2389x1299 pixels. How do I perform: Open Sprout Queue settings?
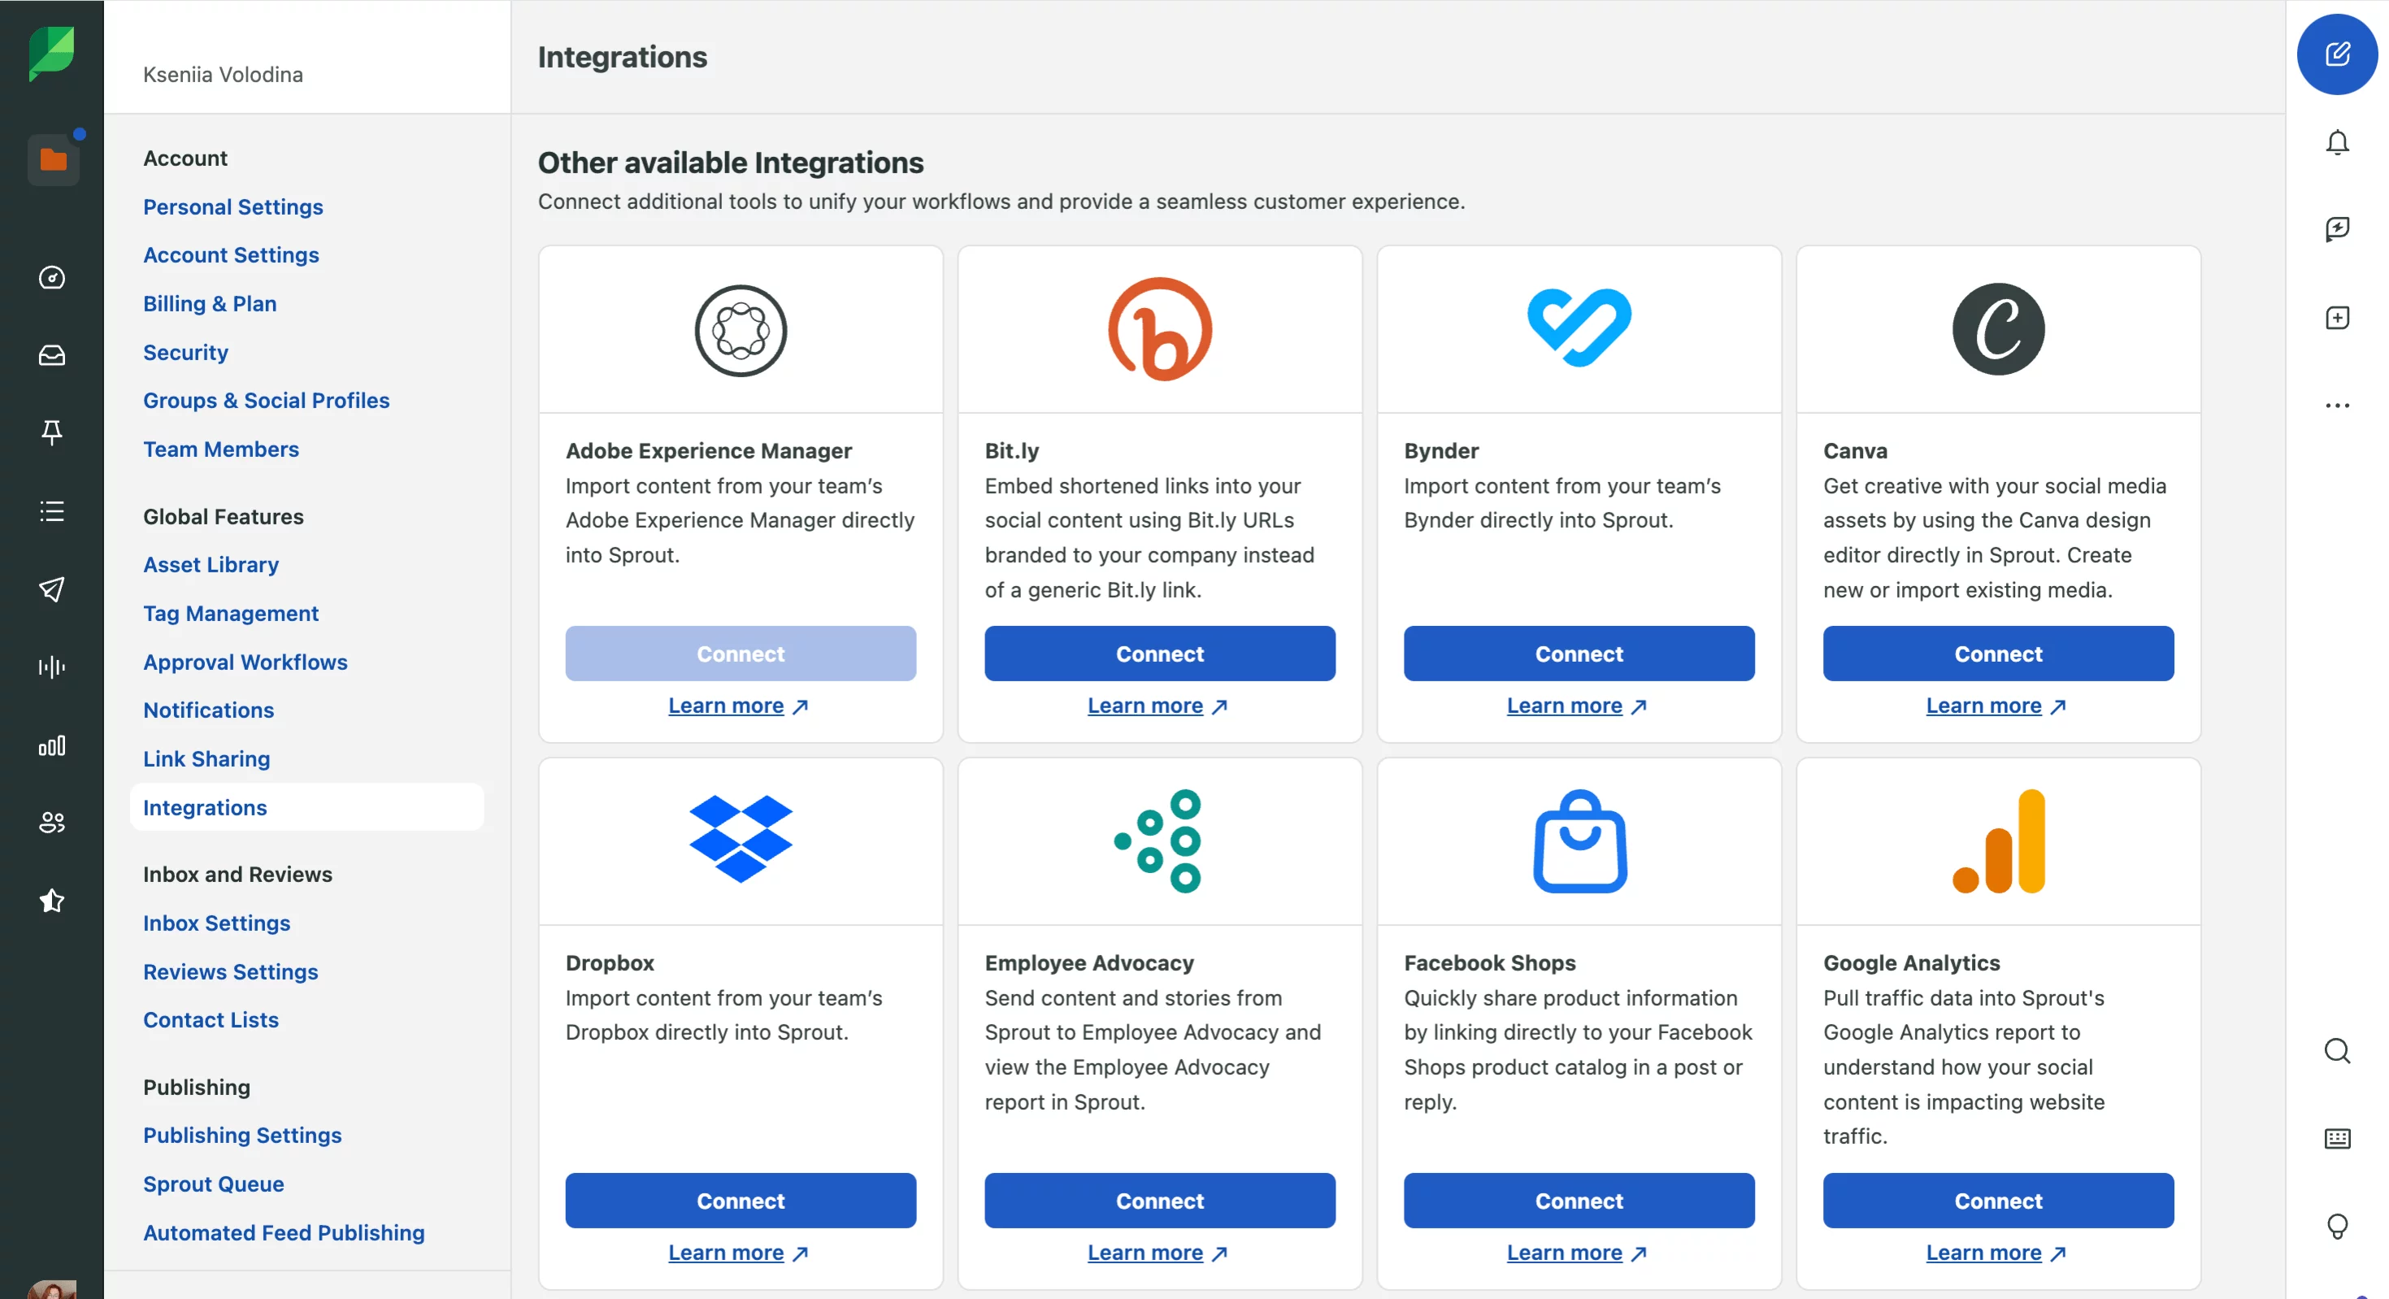point(213,1184)
